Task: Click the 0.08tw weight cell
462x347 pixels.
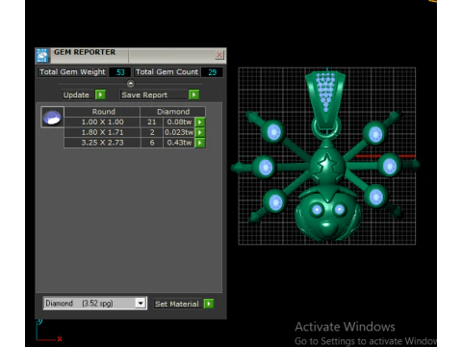Action: tap(179, 122)
